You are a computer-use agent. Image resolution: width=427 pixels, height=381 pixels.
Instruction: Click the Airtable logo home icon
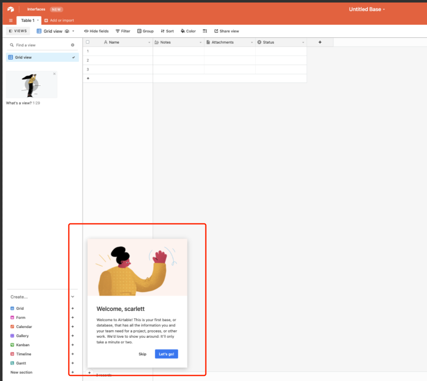click(x=10, y=9)
